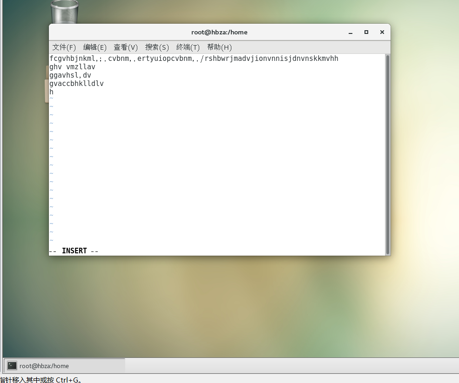Open the 编辑(E) menu
459x383 pixels.
tap(94, 47)
